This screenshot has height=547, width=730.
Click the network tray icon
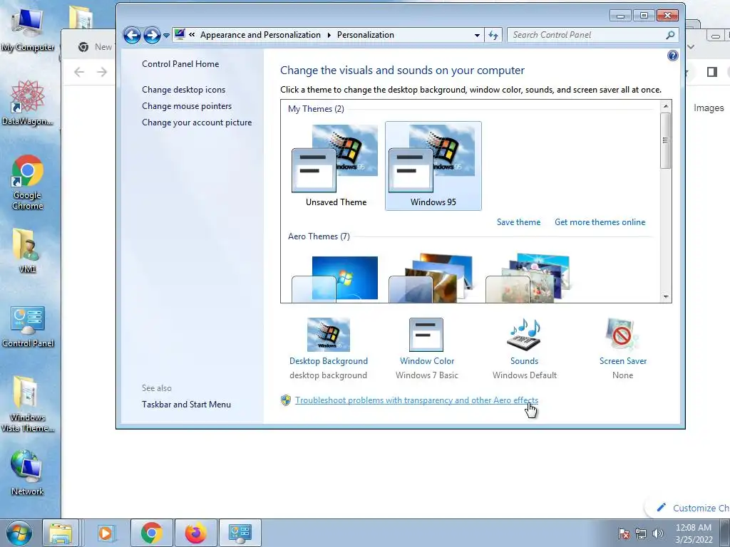click(641, 533)
